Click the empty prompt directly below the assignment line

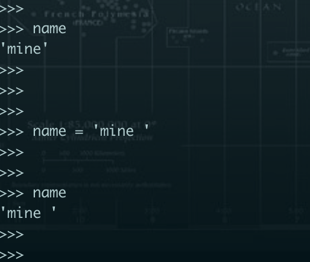pyautogui.click(x=11, y=153)
